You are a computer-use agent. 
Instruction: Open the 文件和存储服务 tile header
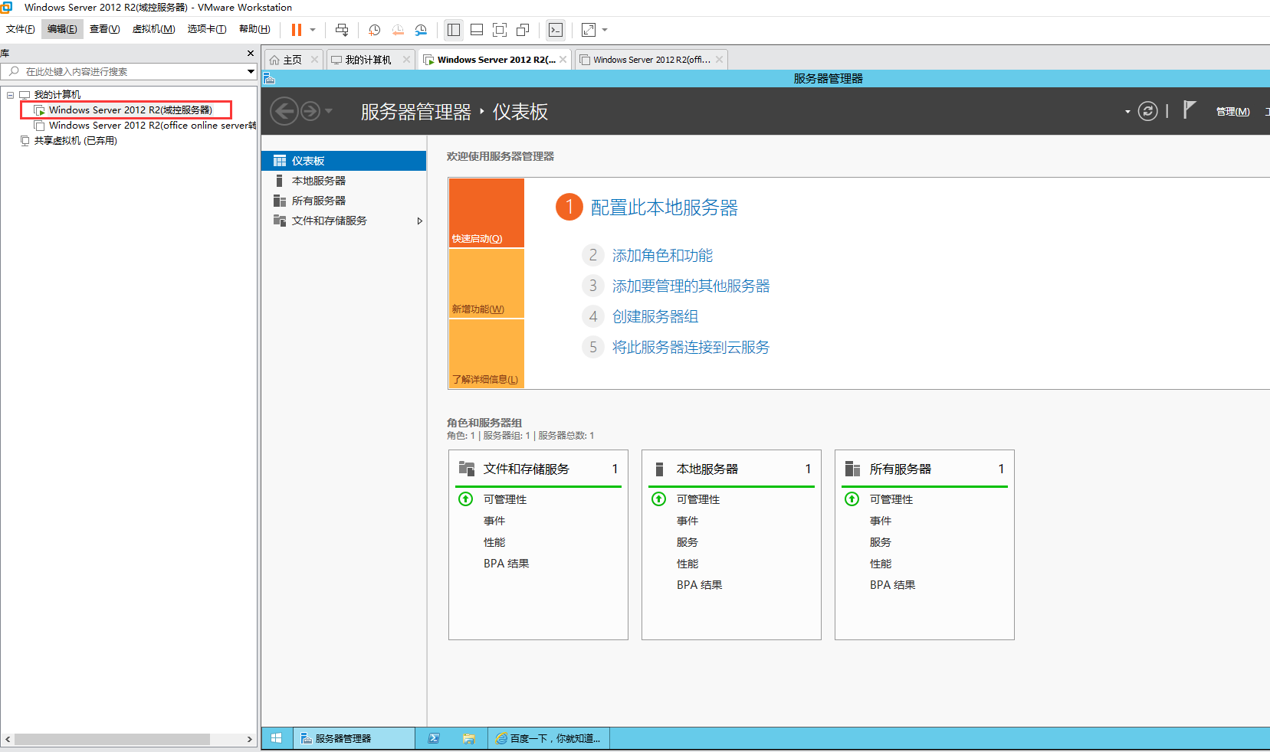click(538, 469)
